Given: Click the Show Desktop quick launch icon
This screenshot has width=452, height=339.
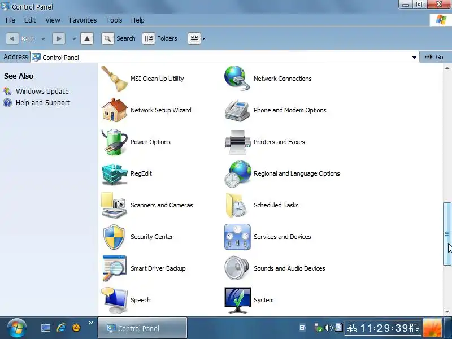Looking at the screenshot, I should click(46, 328).
